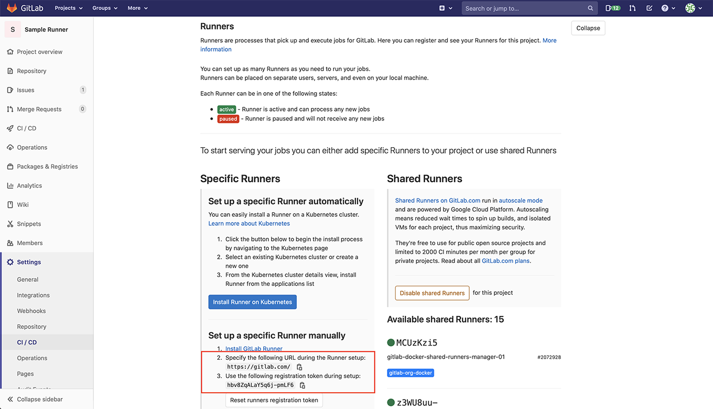Click the green active status badge
Image resolution: width=713 pixels, height=409 pixels.
(227, 109)
